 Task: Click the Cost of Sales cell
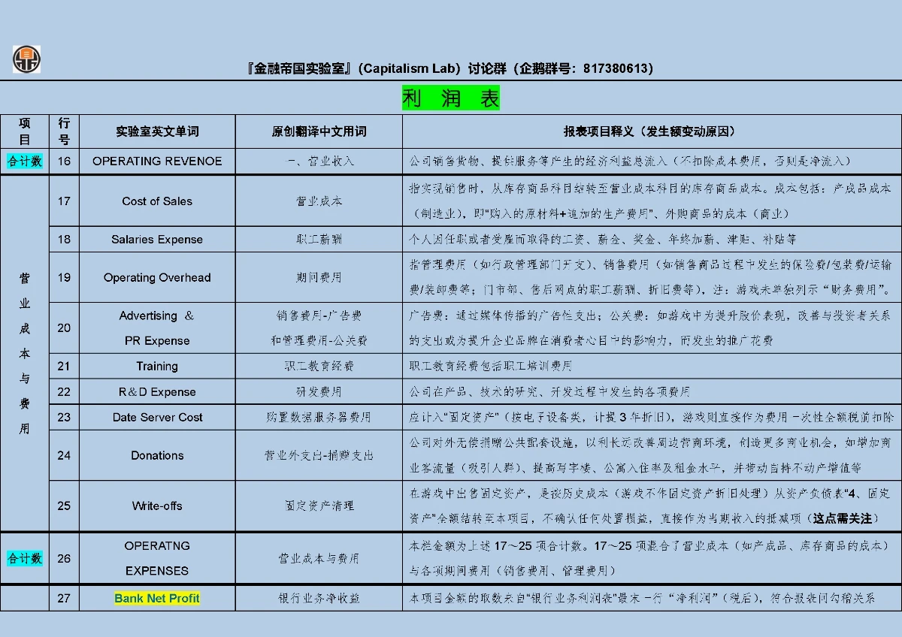click(x=157, y=201)
